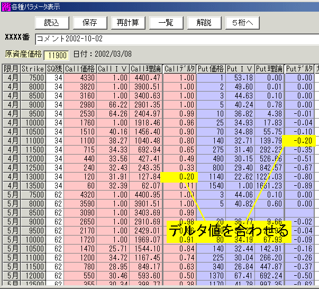Click Put IV cell 53.18

(x=240, y=78)
